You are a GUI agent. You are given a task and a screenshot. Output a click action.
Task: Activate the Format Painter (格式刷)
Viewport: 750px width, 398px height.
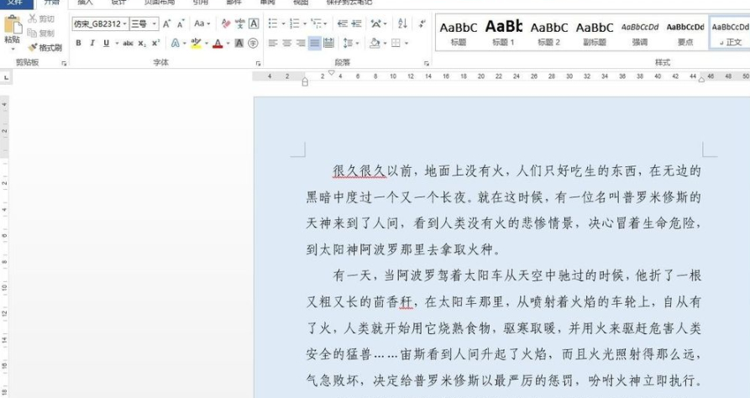pyautogui.click(x=45, y=47)
